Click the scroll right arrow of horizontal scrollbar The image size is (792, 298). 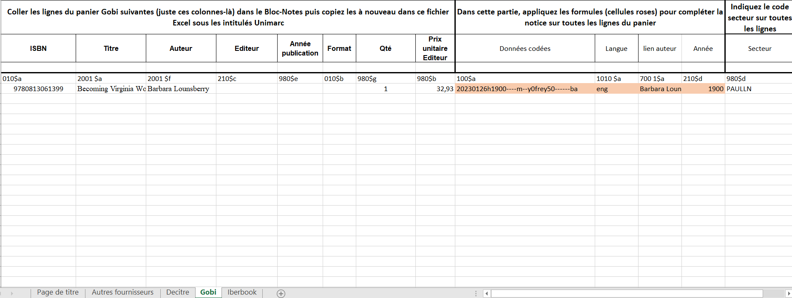tap(788, 293)
